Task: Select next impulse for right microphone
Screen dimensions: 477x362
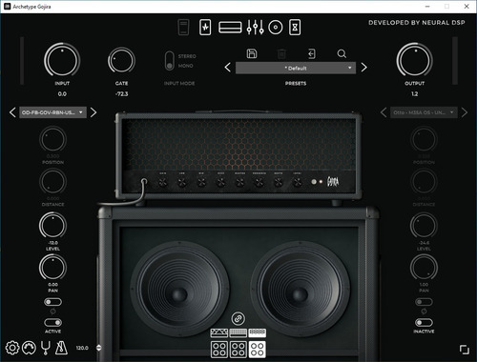Action: pos(465,112)
